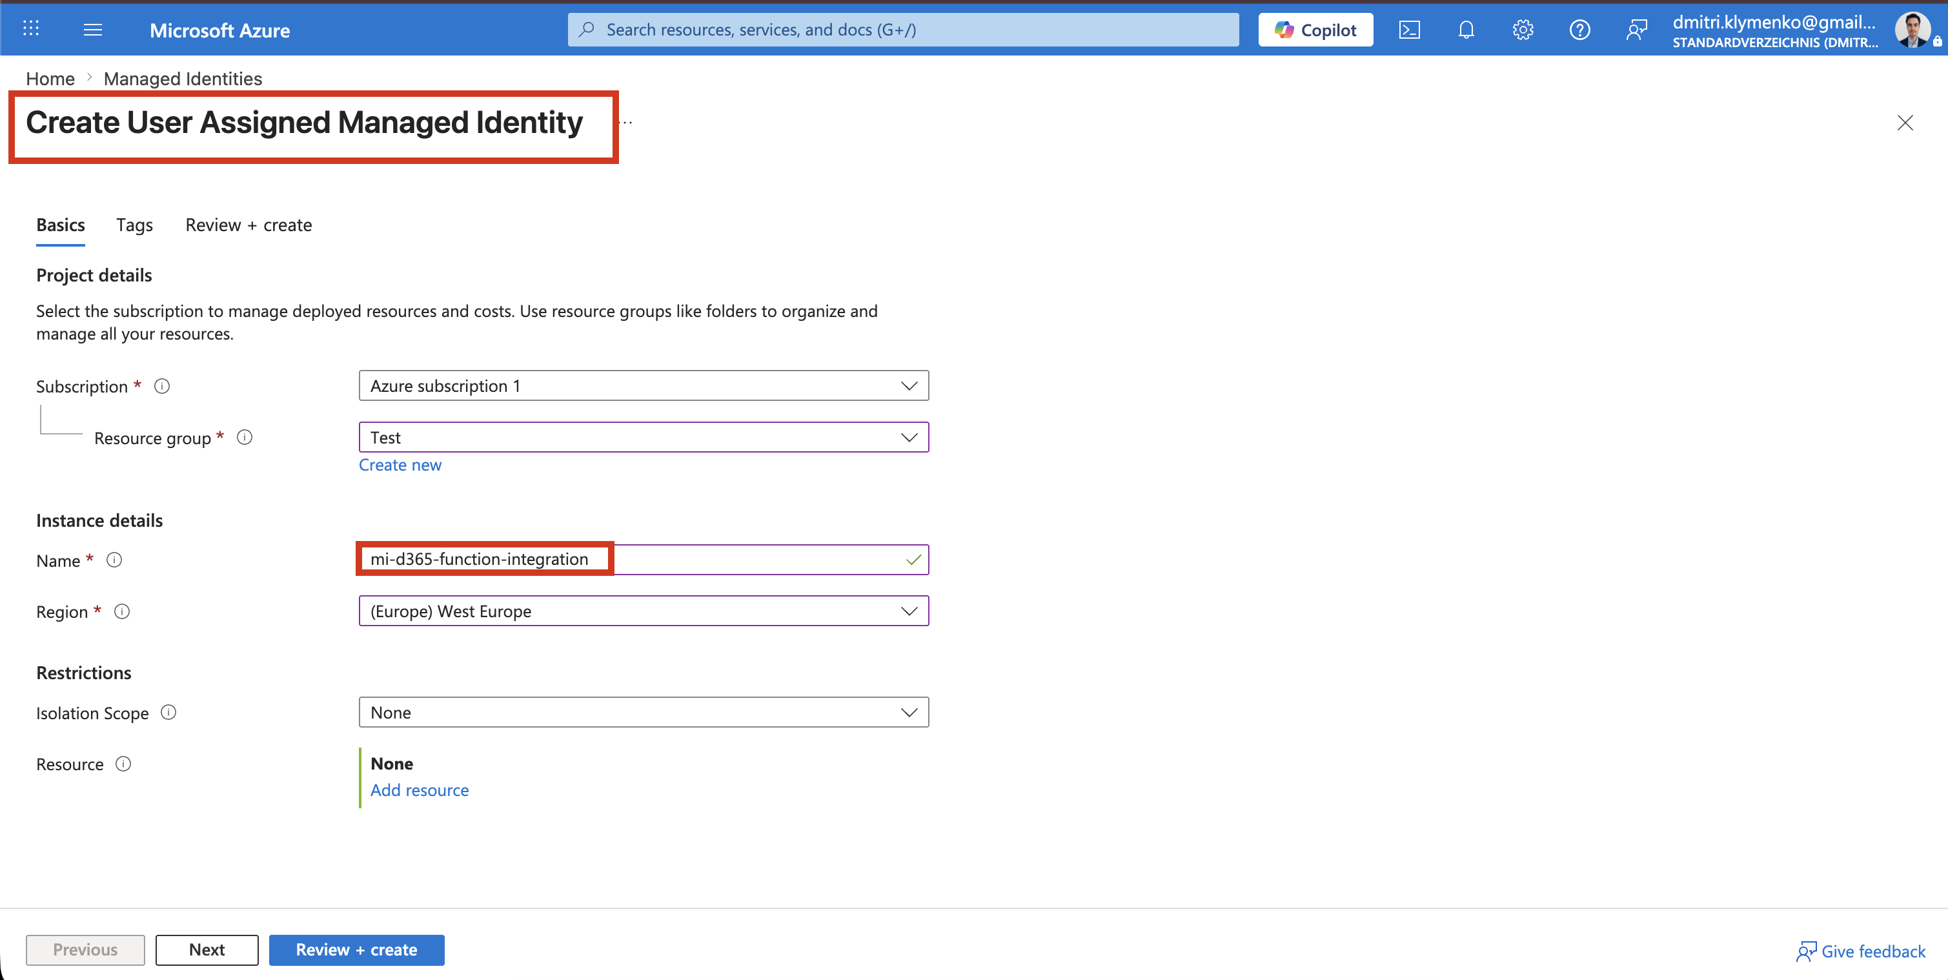Select the Basics tab
The height and width of the screenshot is (980, 1948).
click(x=61, y=225)
